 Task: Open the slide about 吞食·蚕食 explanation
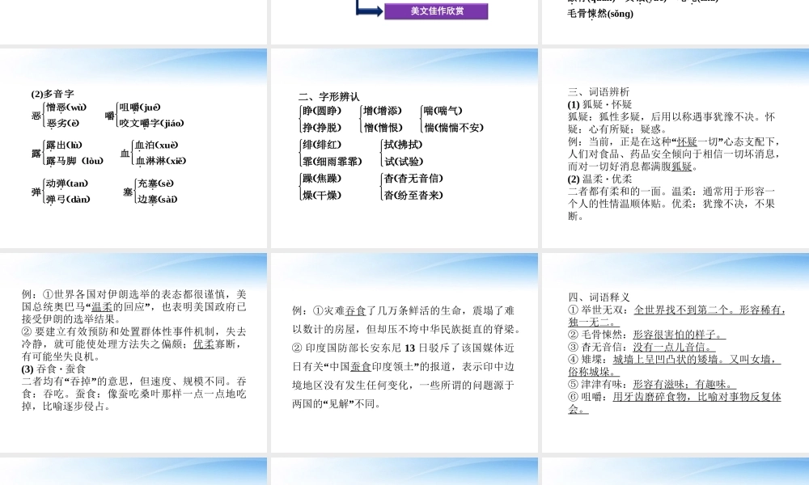(133, 352)
